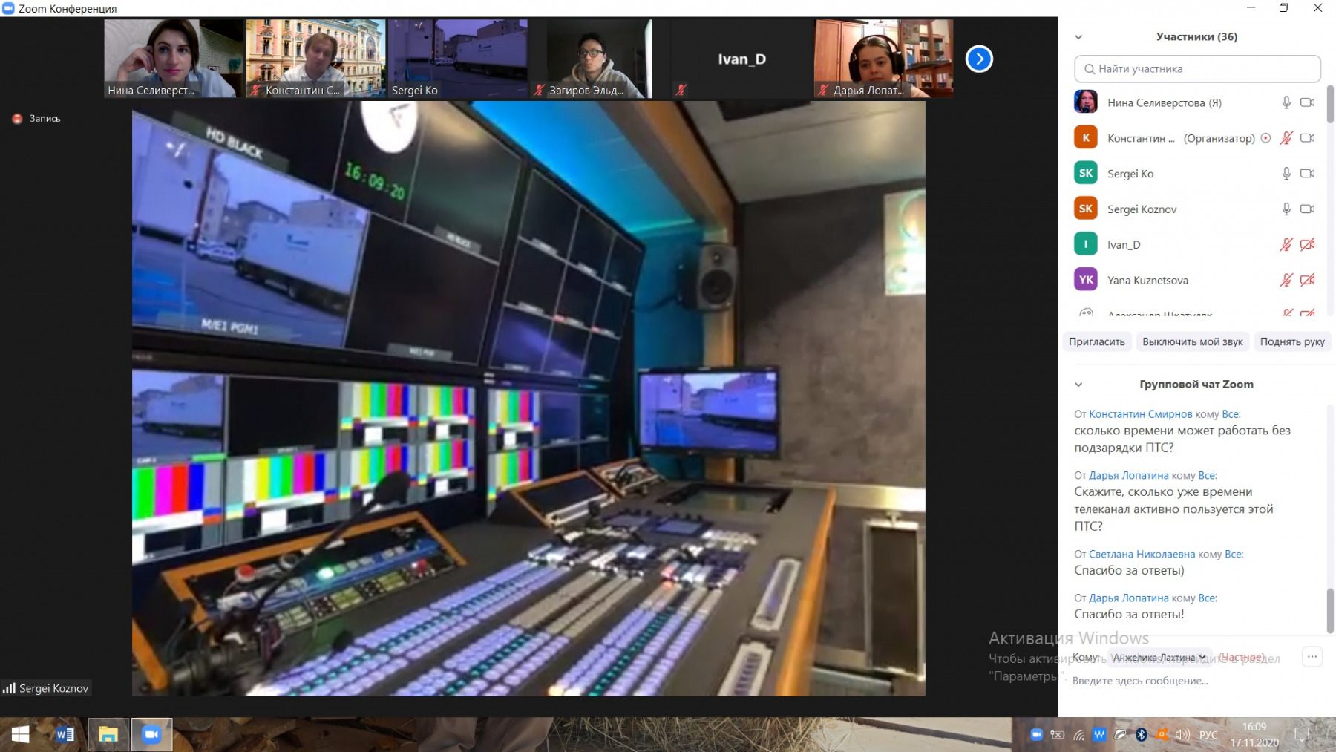Click the Bluetooth icon in system tray

pos(1142,734)
